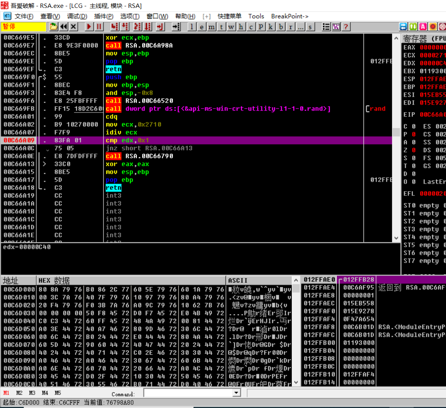Open the 调试(D) debug menu
Viewport: 446px width, 408px height.
[x=77, y=16]
